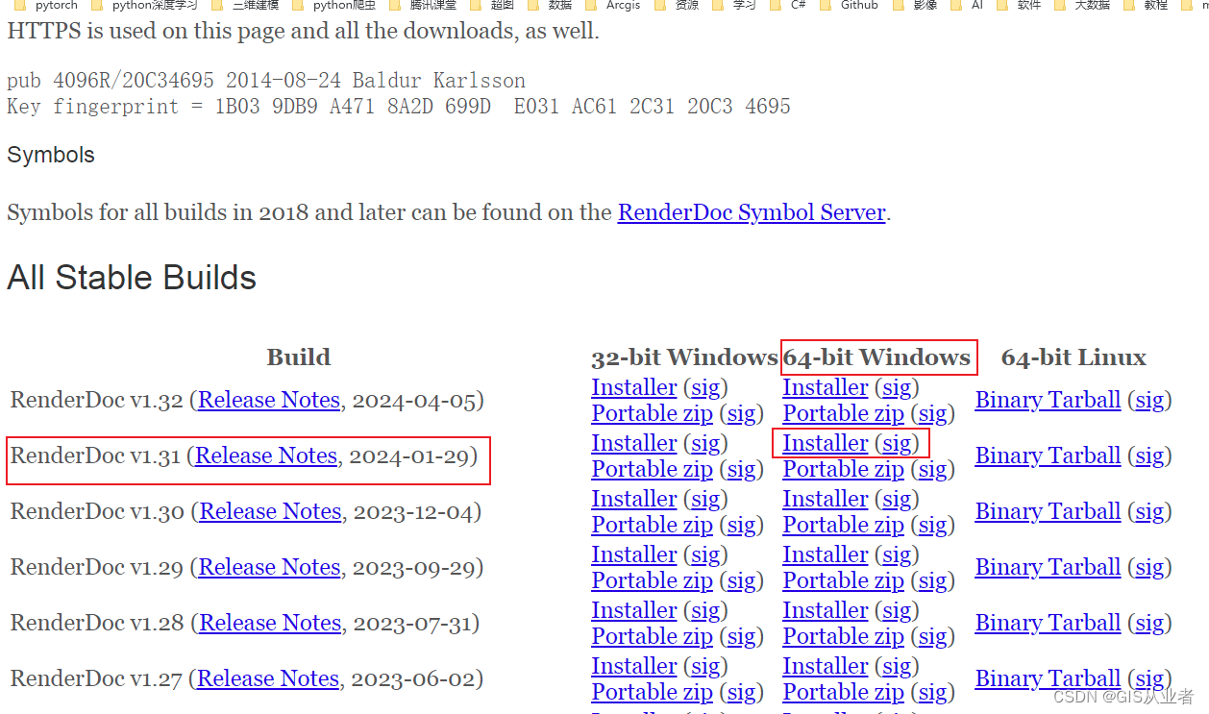Get the sig for v1.31 64-bit Installer

897,443
